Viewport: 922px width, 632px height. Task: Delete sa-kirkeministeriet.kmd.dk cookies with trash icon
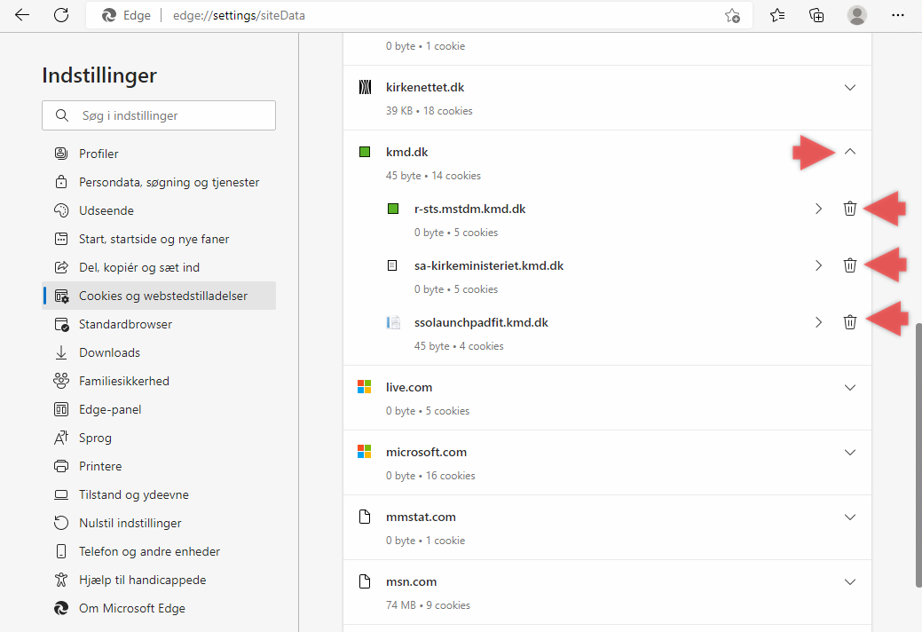(849, 265)
